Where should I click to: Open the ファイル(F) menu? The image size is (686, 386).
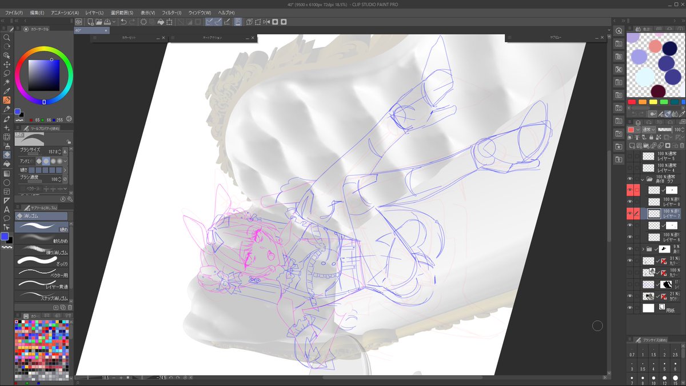coord(13,13)
